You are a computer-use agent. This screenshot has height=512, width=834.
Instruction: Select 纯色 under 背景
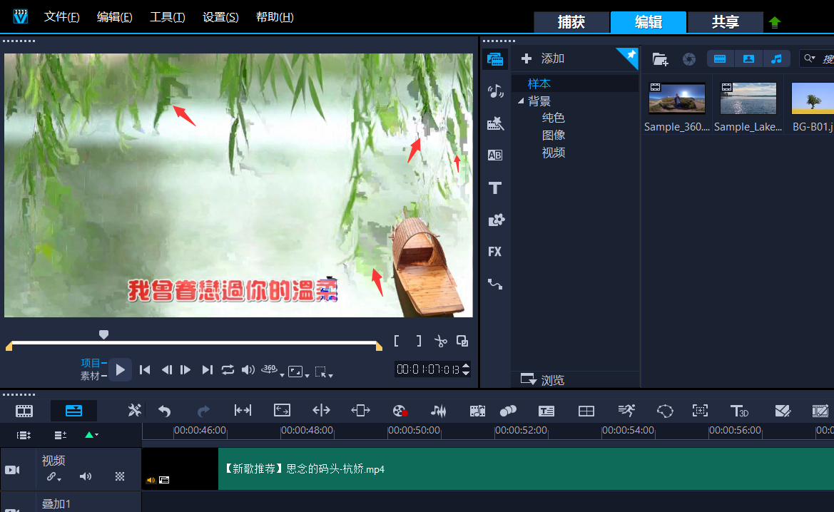pyautogui.click(x=553, y=118)
